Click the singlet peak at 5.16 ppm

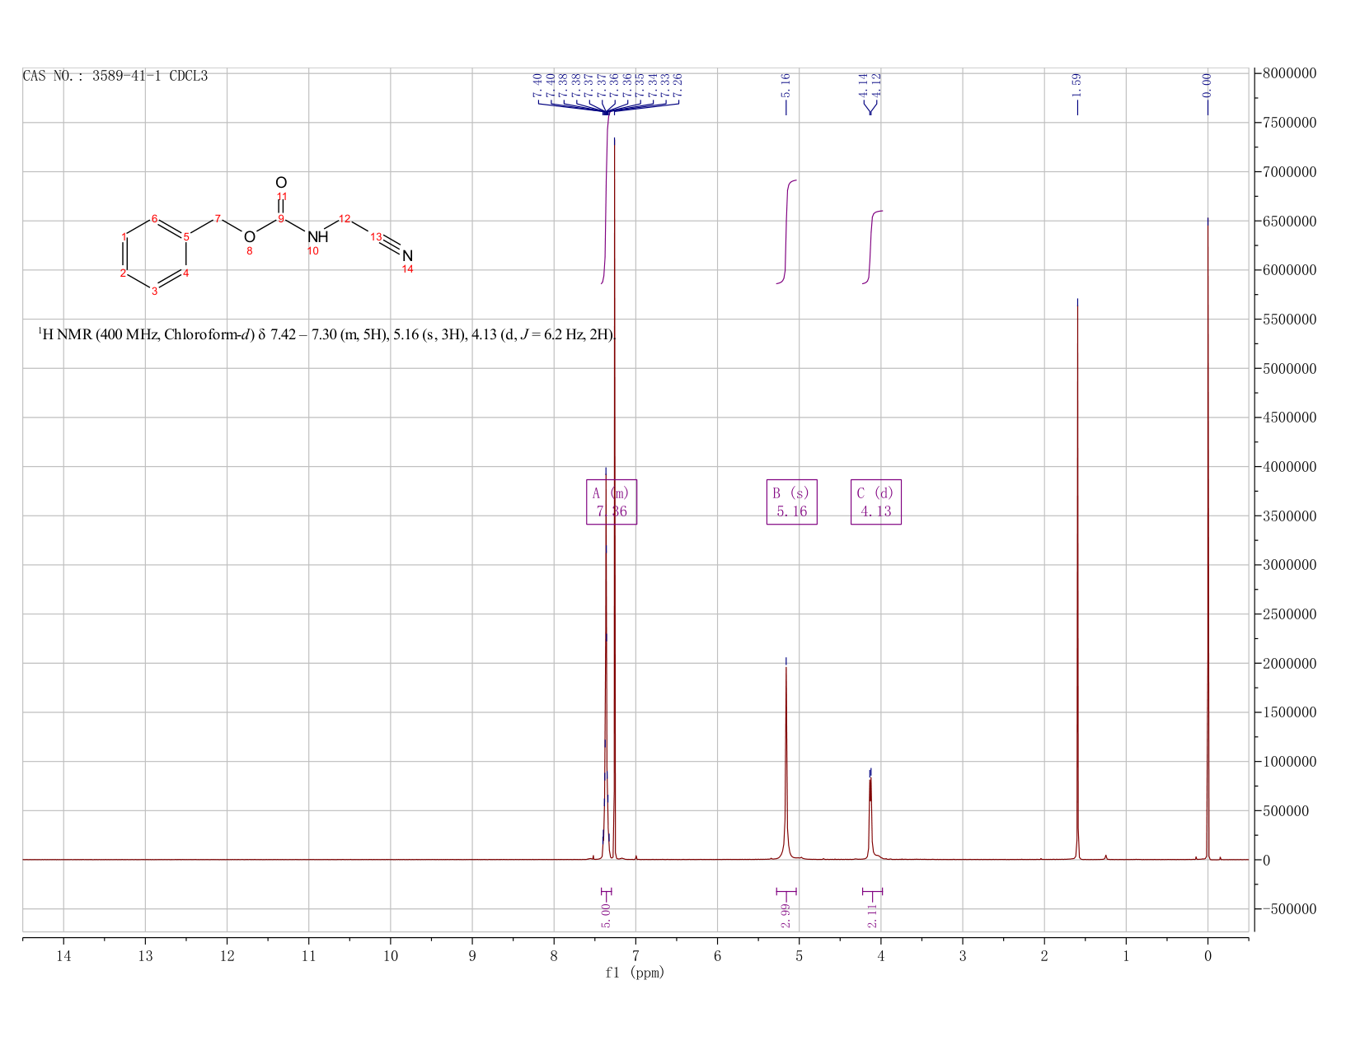click(x=786, y=762)
